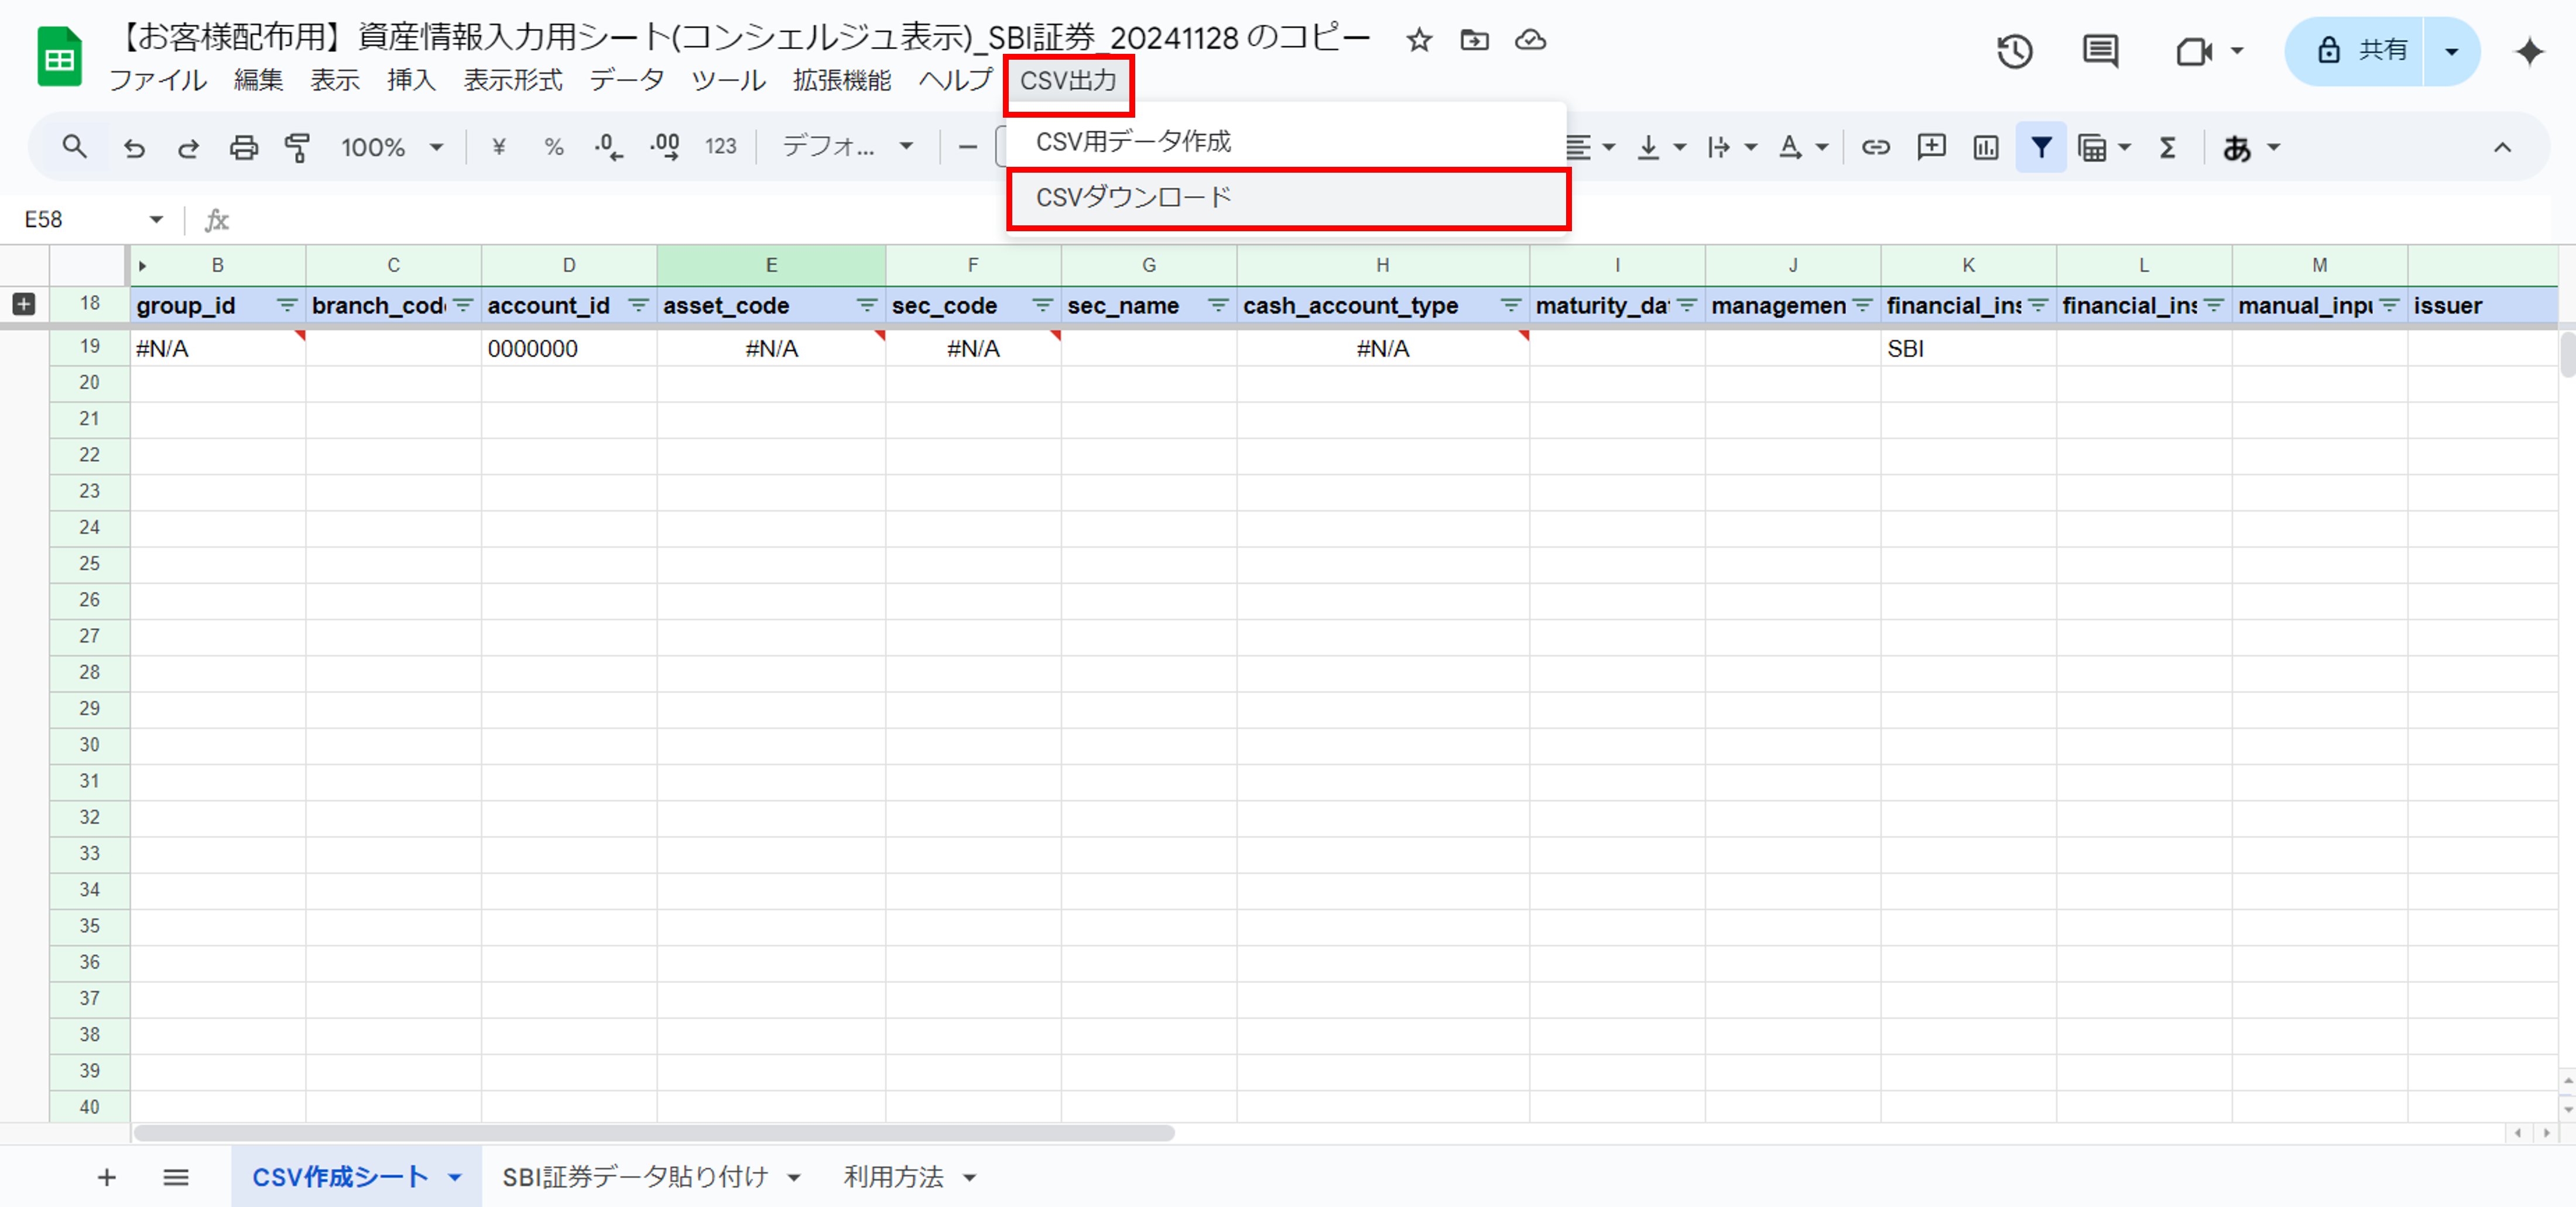Viewport: 2576px width, 1207px height.
Task: Open the 100% zoom dropdown
Action: click(x=391, y=148)
